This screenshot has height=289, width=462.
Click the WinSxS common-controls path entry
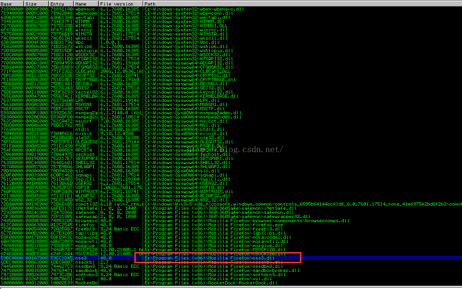point(303,204)
